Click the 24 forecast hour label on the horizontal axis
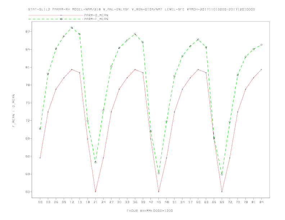This screenshot has width=285, height=220. [103, 202]
